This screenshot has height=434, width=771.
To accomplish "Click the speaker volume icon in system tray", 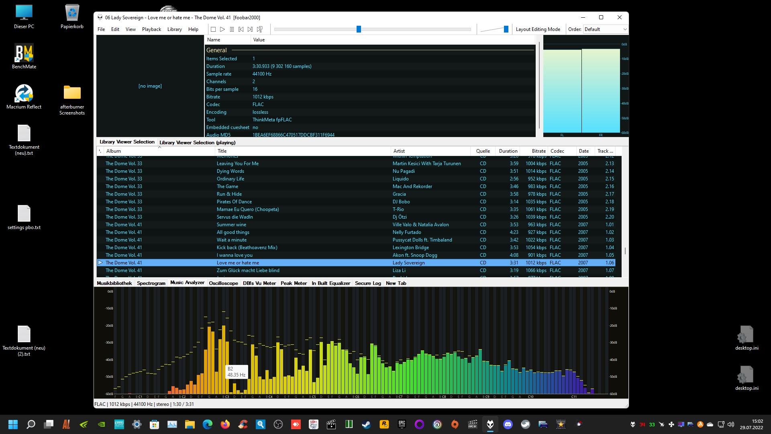I will click(731, 424).
